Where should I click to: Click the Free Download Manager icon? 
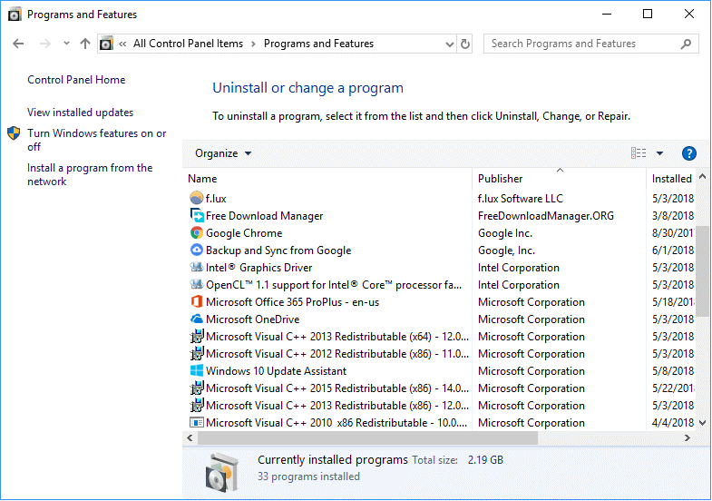[197, 216]
